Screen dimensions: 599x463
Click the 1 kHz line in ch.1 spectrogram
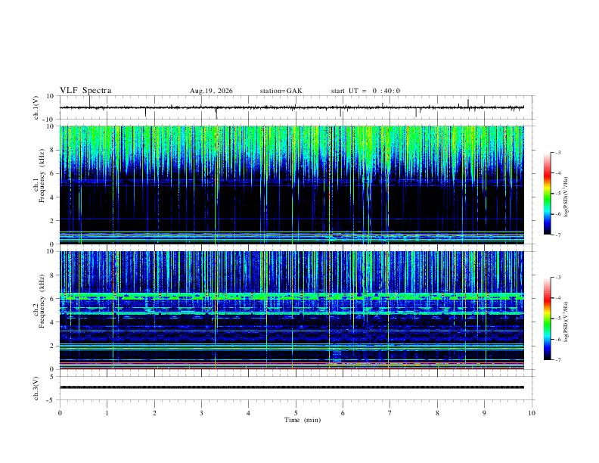[x=292, y=232]
